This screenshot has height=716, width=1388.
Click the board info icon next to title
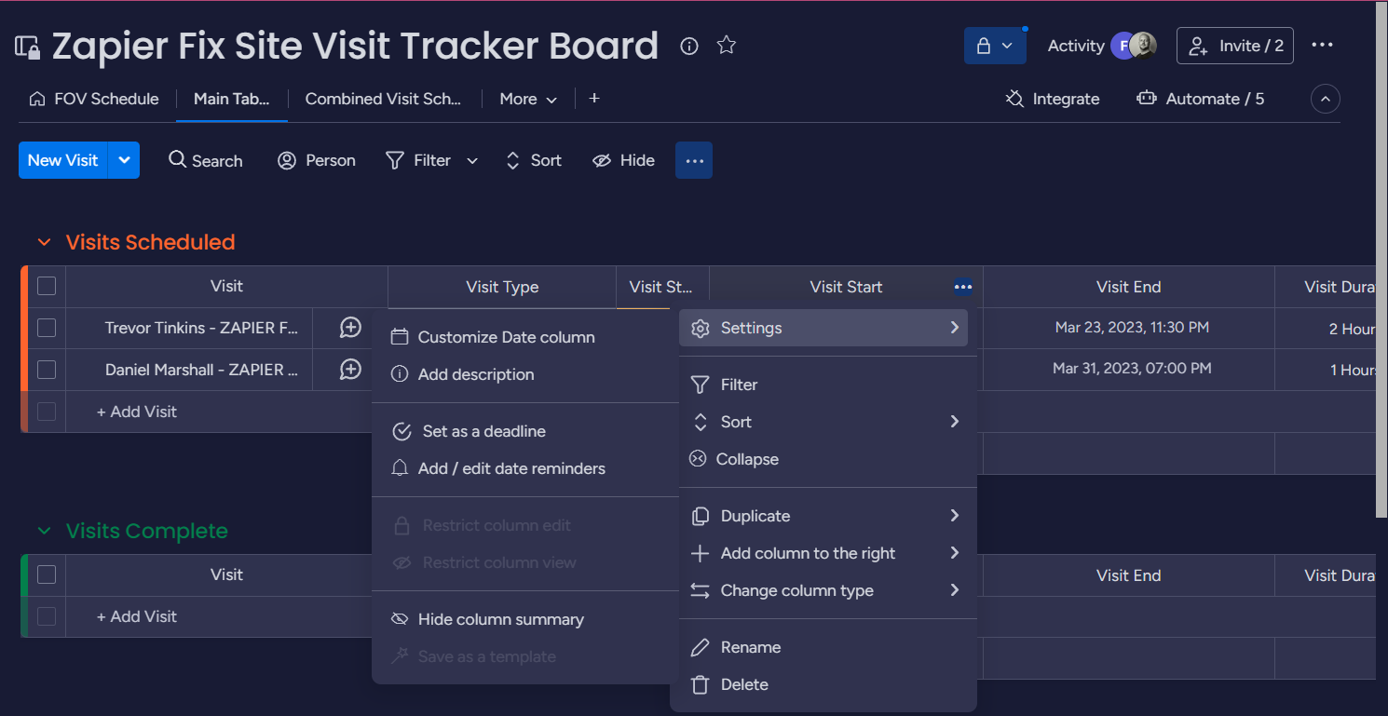pos(689,46)
